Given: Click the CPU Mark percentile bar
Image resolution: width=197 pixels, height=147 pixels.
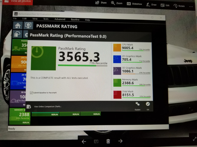Looking at the screenshot, I should (136, 51).
